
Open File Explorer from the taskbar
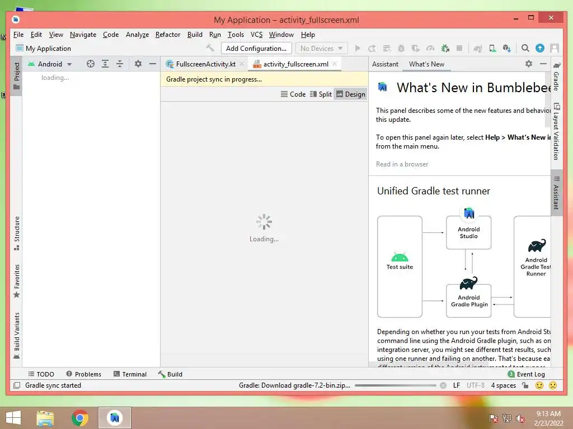click(45, 418)
